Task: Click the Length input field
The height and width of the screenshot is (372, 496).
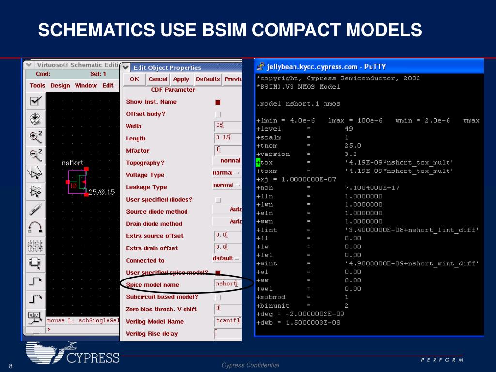Action: point(228,138)
